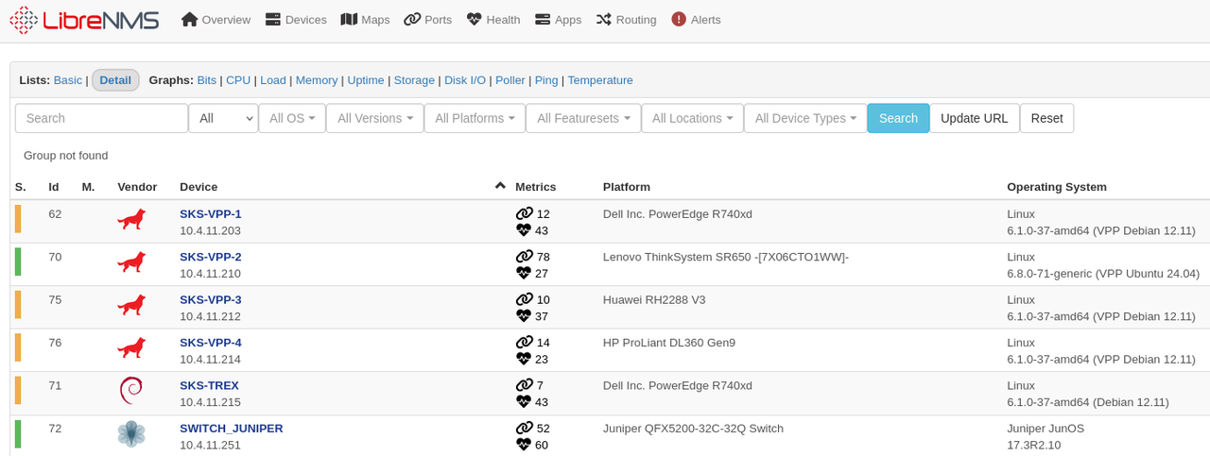Open the Alerts menu
1210x456 pixels.
tap(696, 20)
